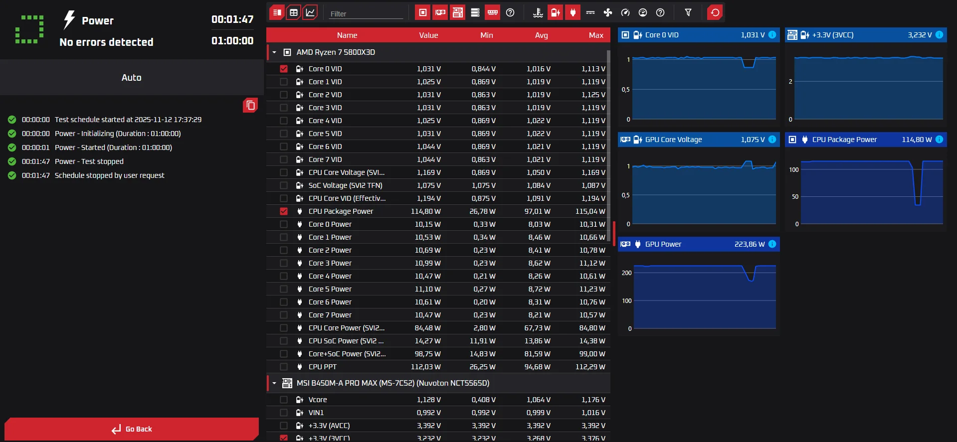
Task: Collapse the MSI B450M-A PRO MAX group
Action: [x=274, y=383]
